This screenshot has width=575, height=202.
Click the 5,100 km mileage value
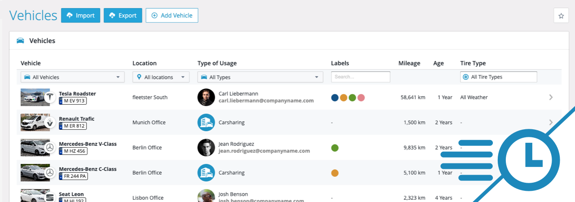(x=414, y=173)
